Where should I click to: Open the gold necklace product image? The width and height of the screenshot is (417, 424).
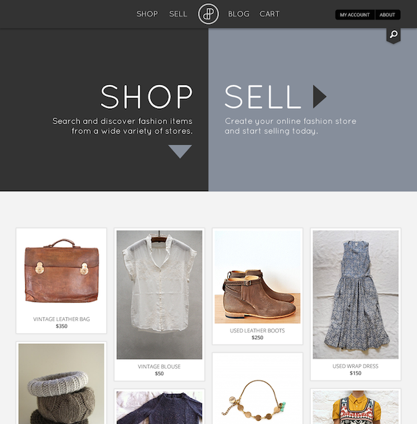tap(257, 389)
